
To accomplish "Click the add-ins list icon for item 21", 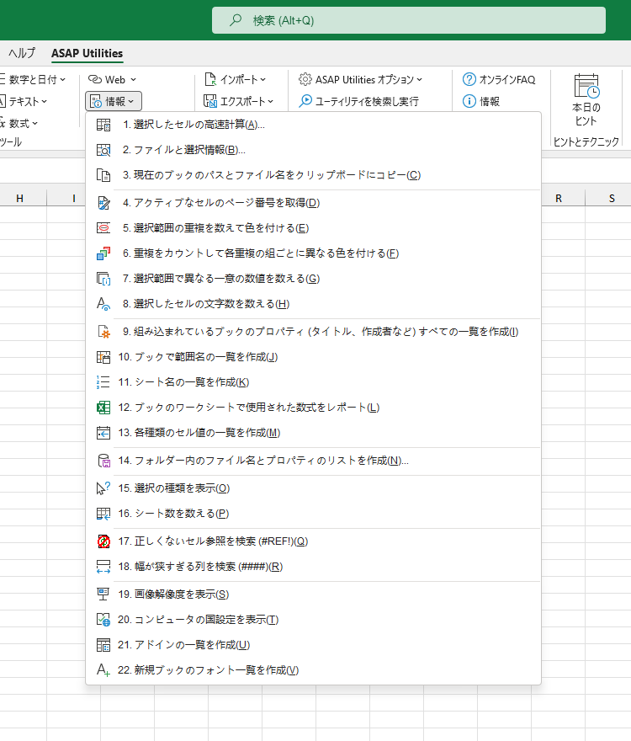I will tap(103, 645).
